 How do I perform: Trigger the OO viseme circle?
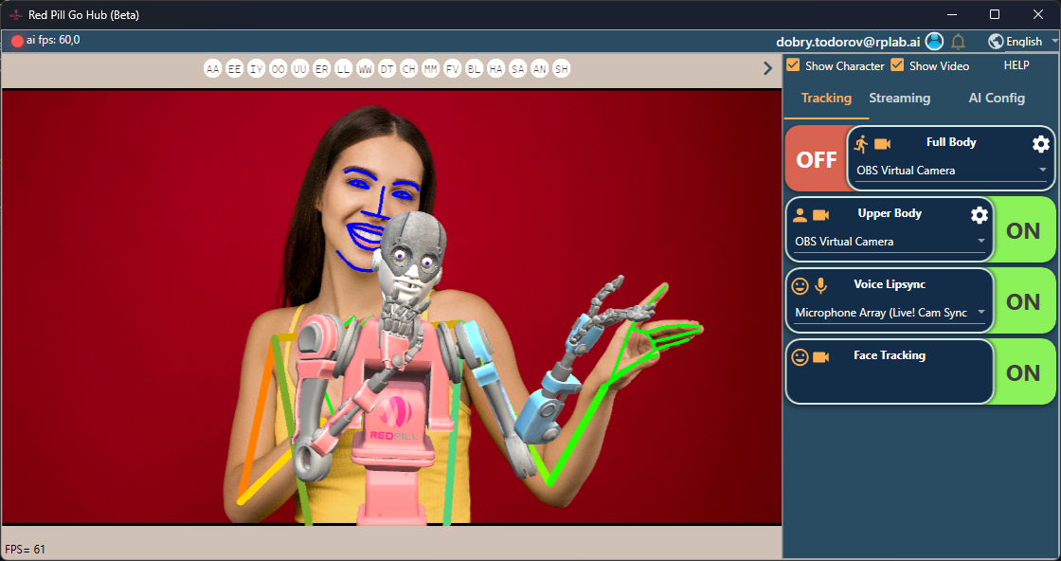point(278,69)
